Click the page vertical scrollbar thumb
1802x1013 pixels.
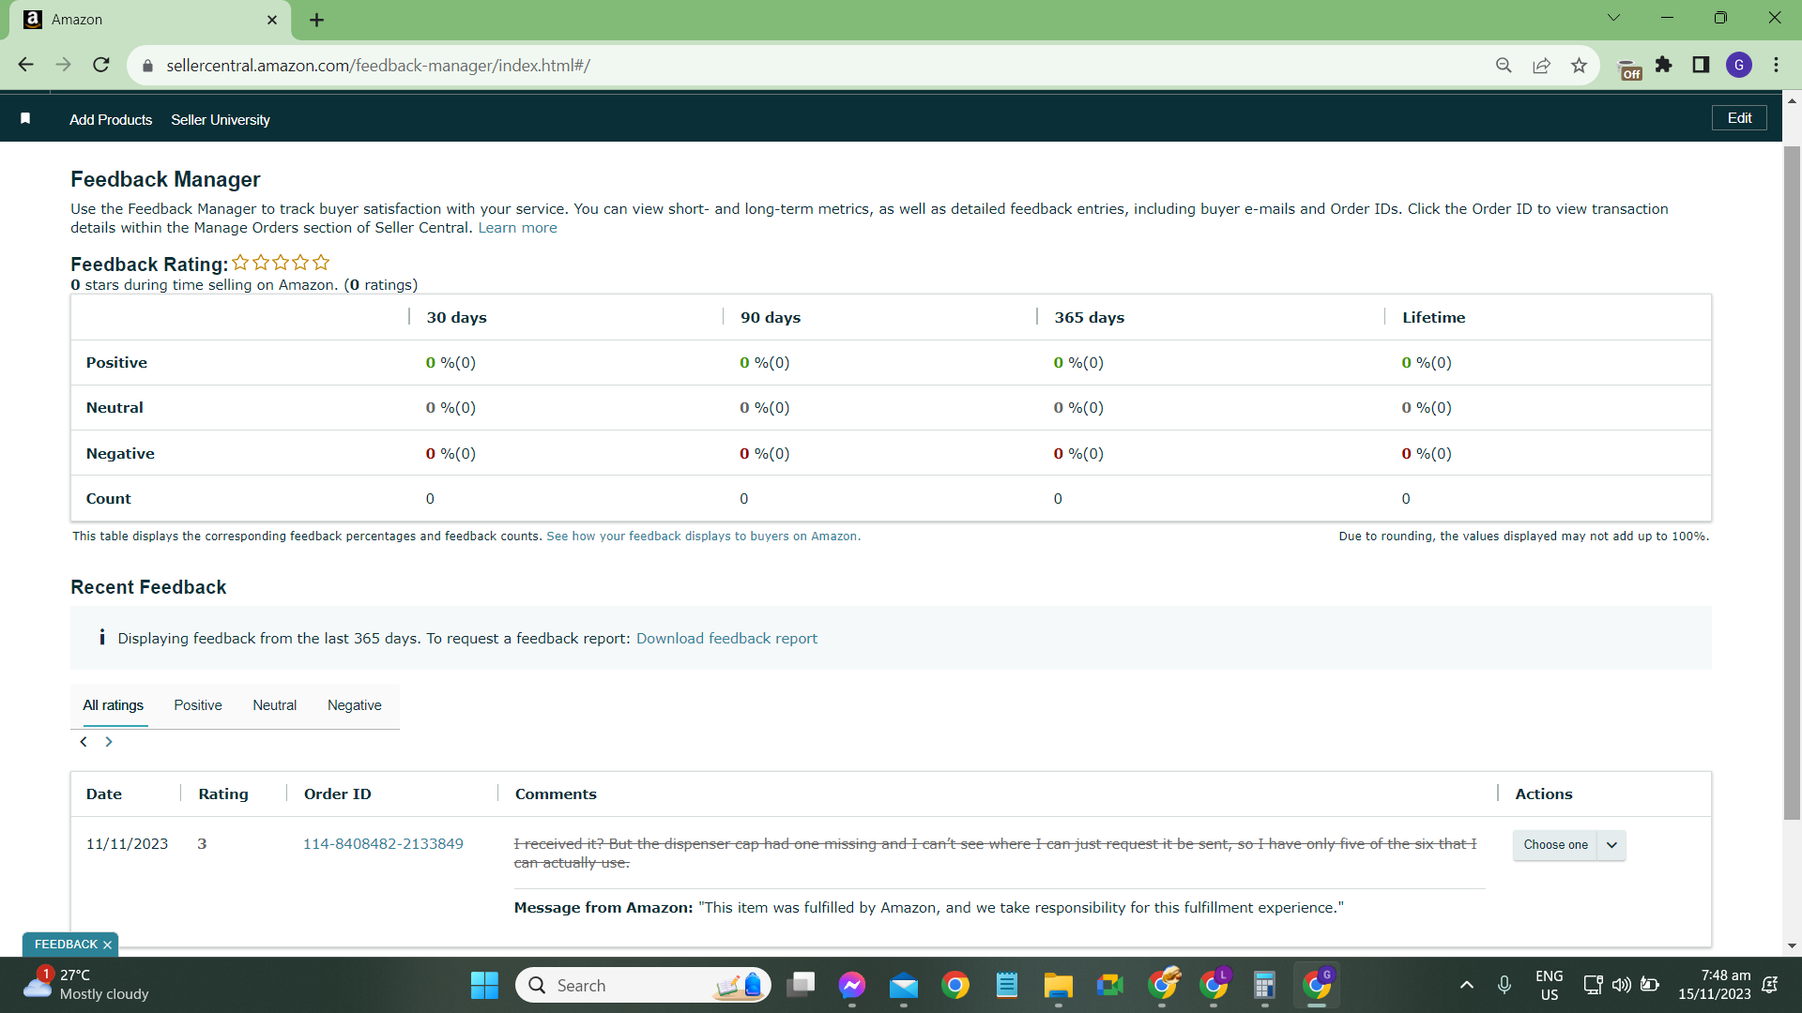tap(1792, 483)
